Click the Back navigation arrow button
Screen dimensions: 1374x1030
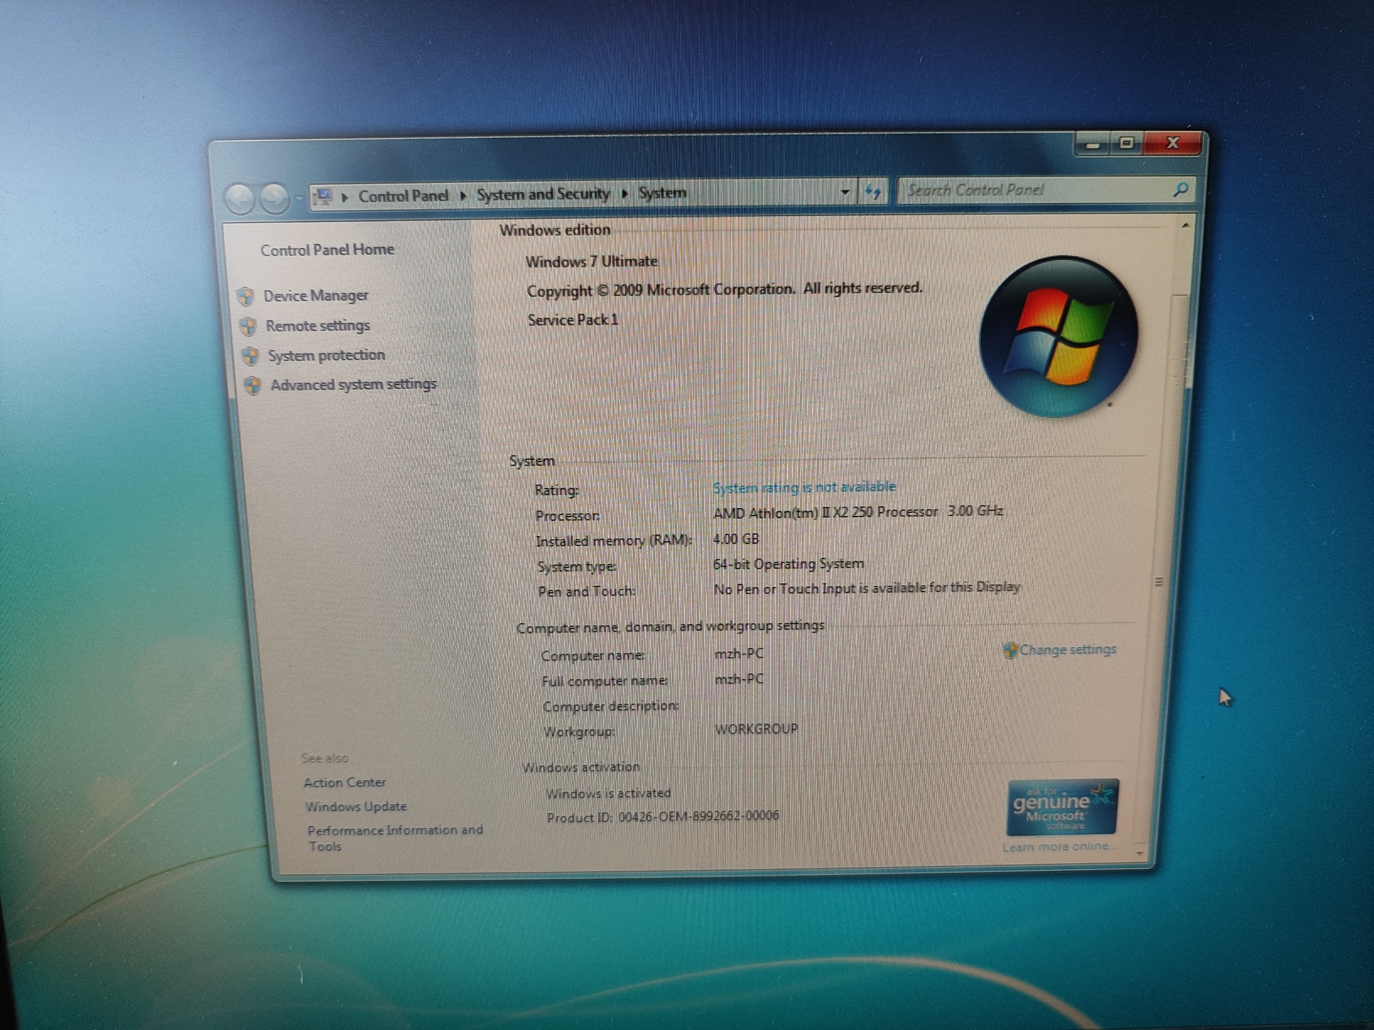coord(240,198)
